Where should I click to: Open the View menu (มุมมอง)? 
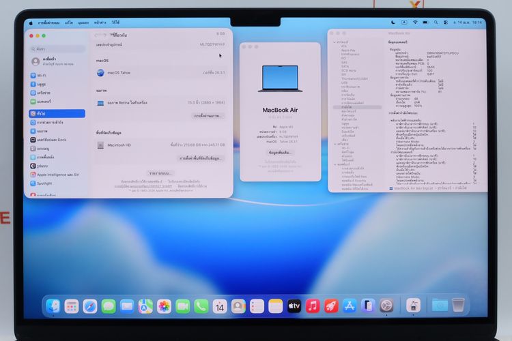point(83,23)
